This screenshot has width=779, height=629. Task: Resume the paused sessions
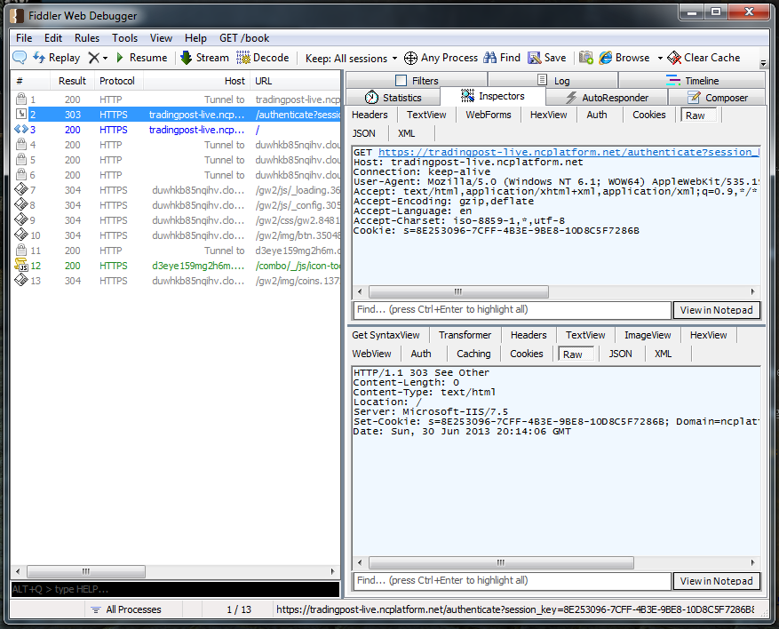point(141,58)
